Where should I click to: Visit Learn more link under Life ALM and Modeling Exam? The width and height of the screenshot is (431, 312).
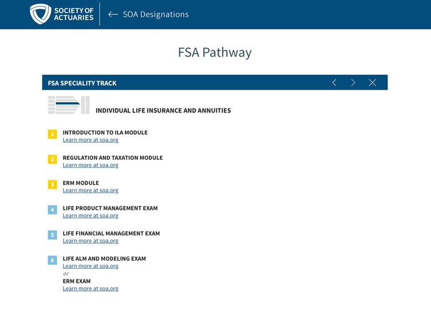pyautogui.click(x=90, y=266)
